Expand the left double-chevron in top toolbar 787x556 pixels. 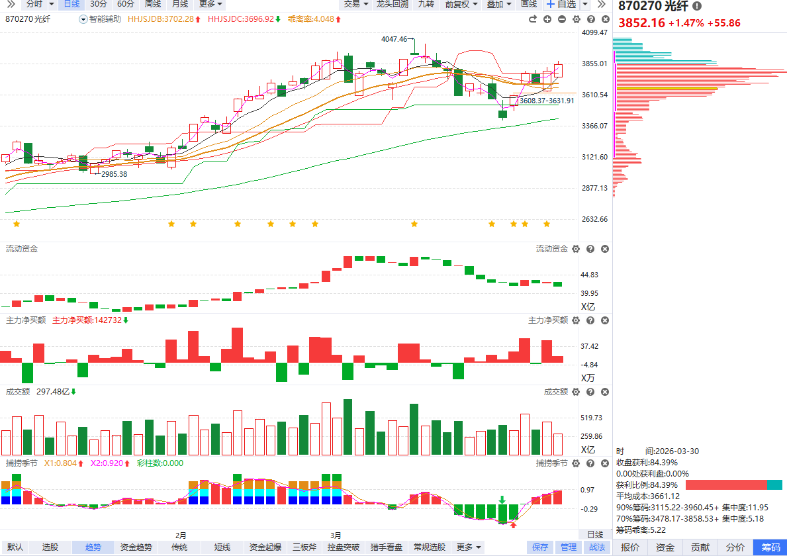[x=11, y=4]
